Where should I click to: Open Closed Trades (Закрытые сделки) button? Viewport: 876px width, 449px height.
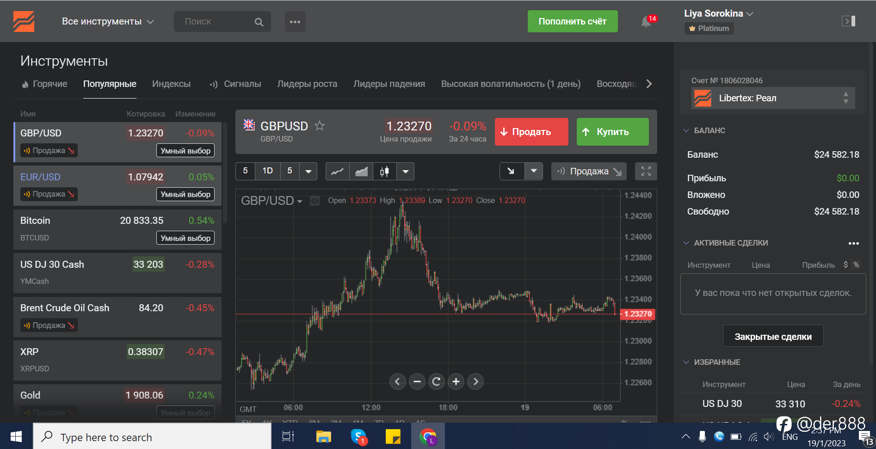(x=773, y=336)
